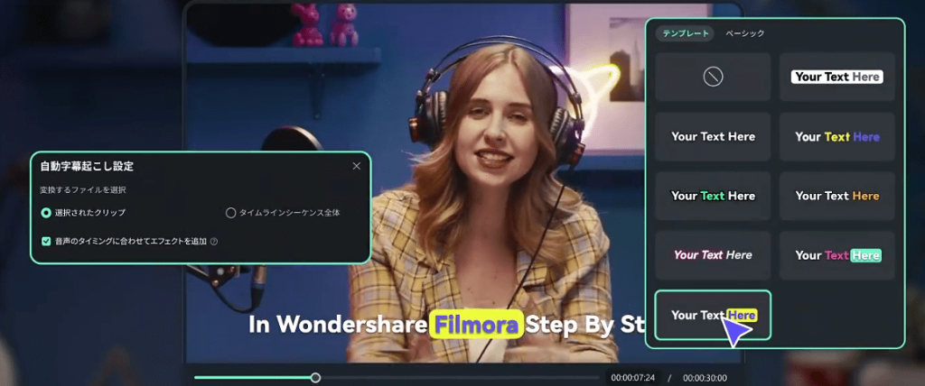Open help icon beside エフェクトを追加 option

point(214,242)
